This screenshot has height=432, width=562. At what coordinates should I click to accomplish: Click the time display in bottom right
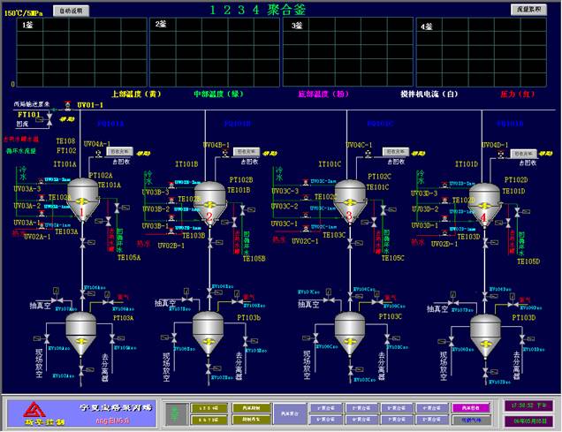(529, 405)
